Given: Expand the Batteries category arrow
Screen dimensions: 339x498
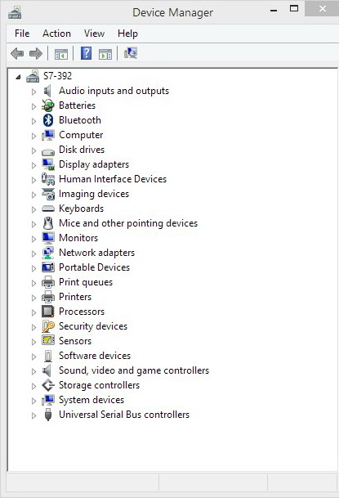Looking at the screenshot, I should (x=33, y=106).
